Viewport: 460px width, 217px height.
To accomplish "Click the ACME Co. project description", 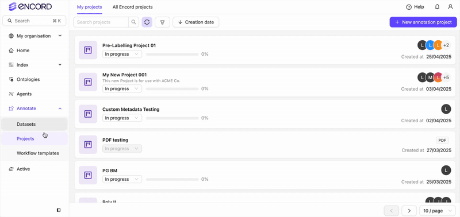I will click(141, 80).
